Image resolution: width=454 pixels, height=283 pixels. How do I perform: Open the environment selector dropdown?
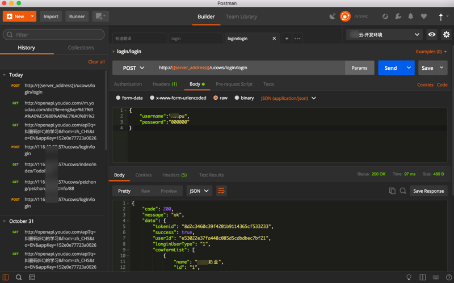tap(384, 35)
